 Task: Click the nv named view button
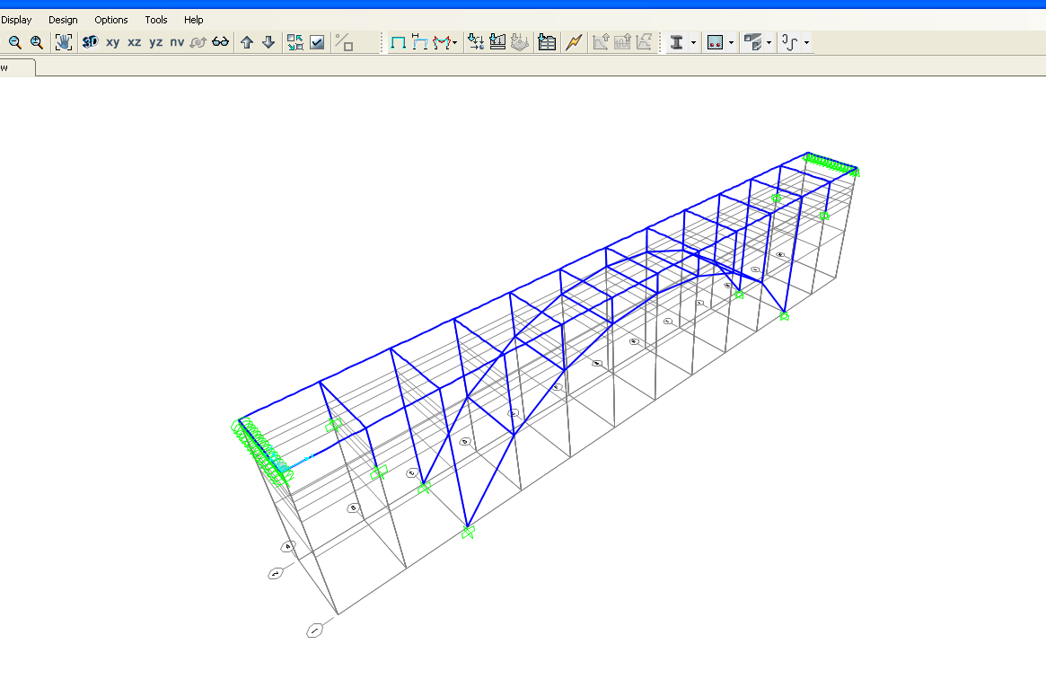[x=177, y=42]
